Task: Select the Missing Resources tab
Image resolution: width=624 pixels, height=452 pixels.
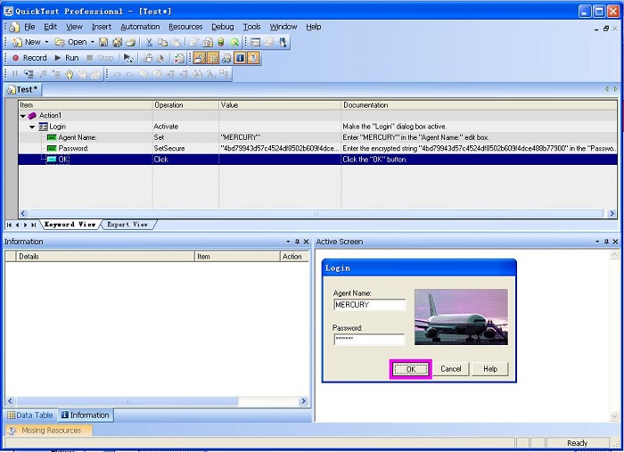Action: pyautogui.click(x=47, y=430)
